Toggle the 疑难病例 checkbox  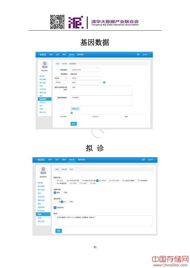pos(55,208)
